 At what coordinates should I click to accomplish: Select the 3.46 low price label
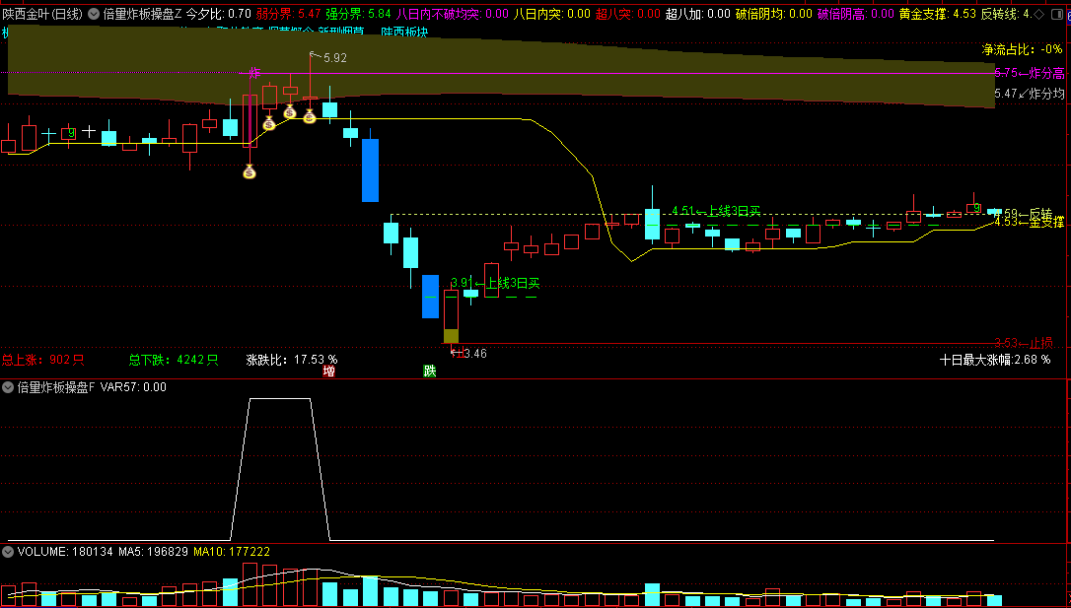click(x=474, y=354)
